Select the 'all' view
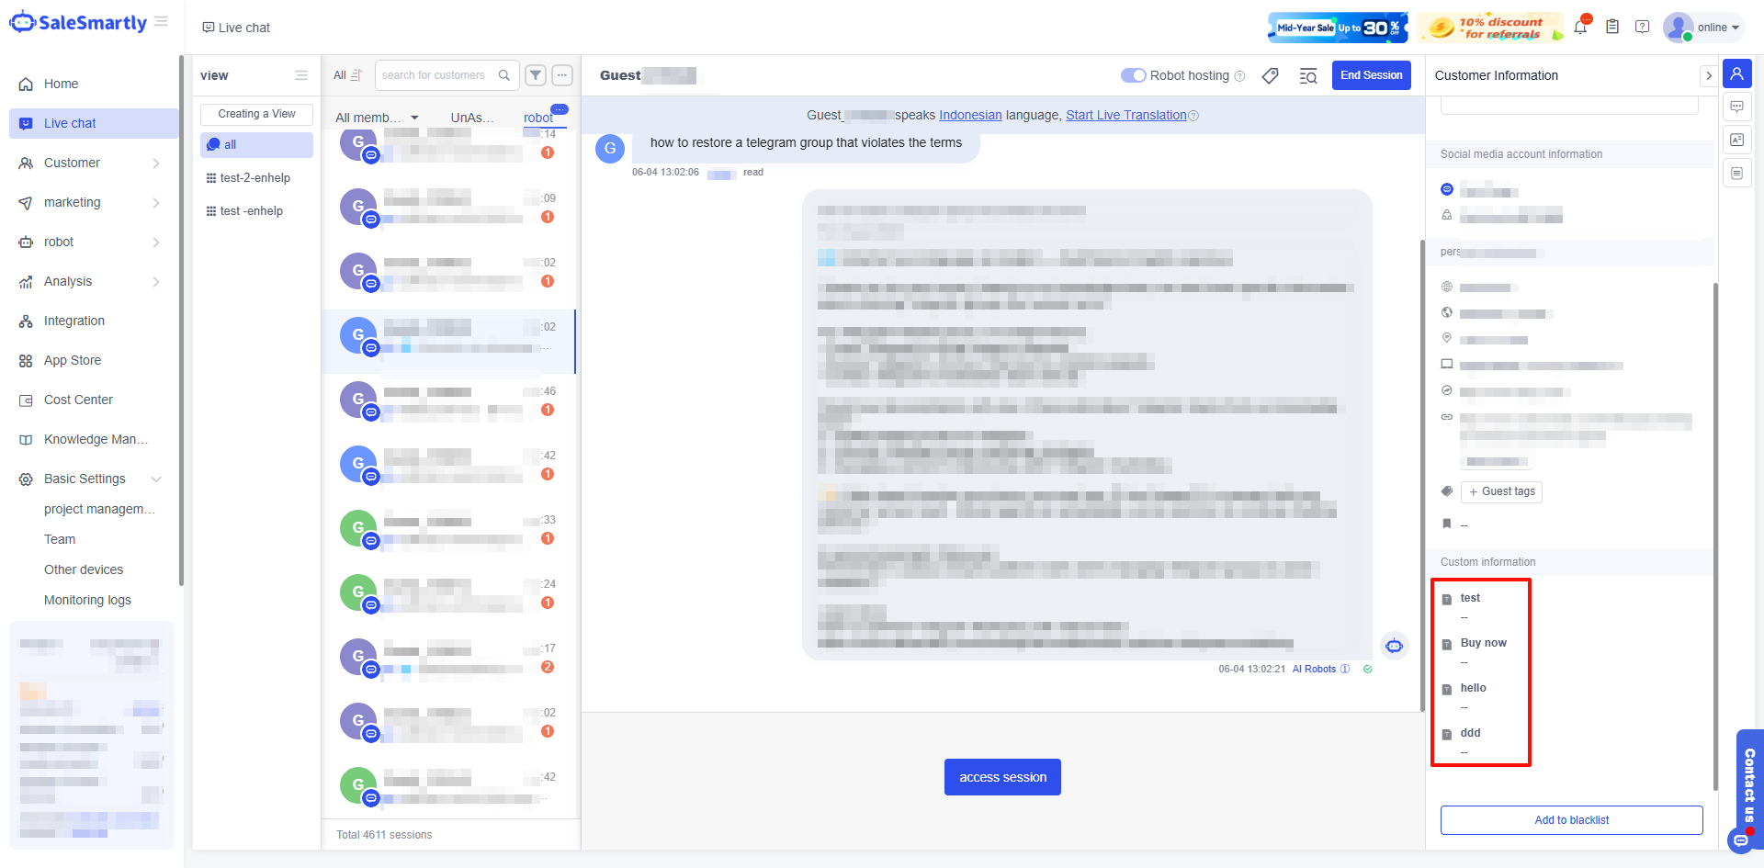 256,144
